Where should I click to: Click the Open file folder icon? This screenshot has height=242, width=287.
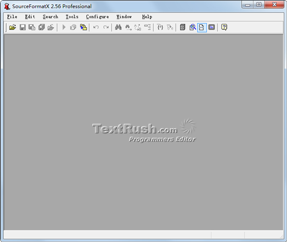tap(12, 27)
